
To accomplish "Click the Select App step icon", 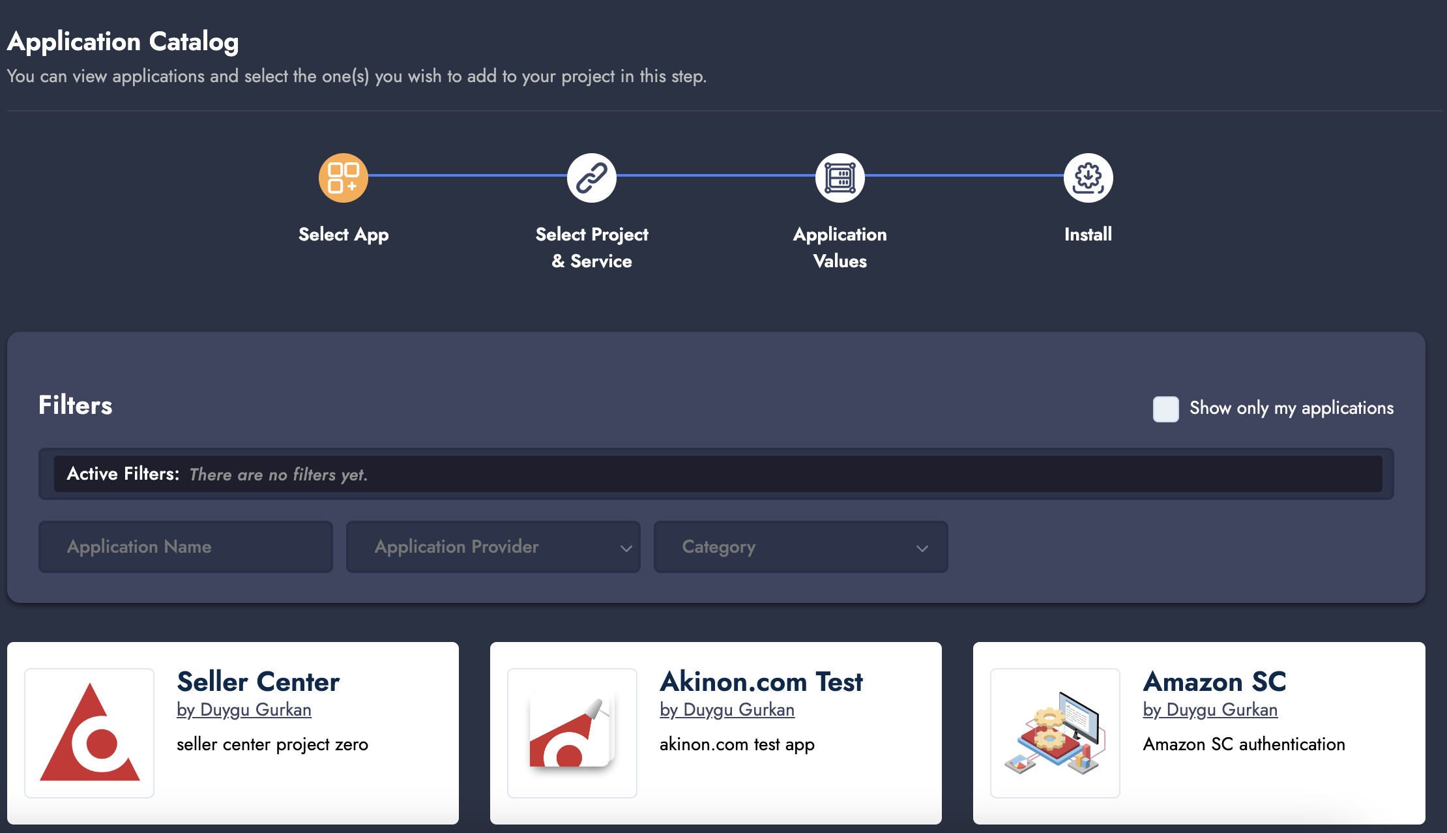I will 343,178.
